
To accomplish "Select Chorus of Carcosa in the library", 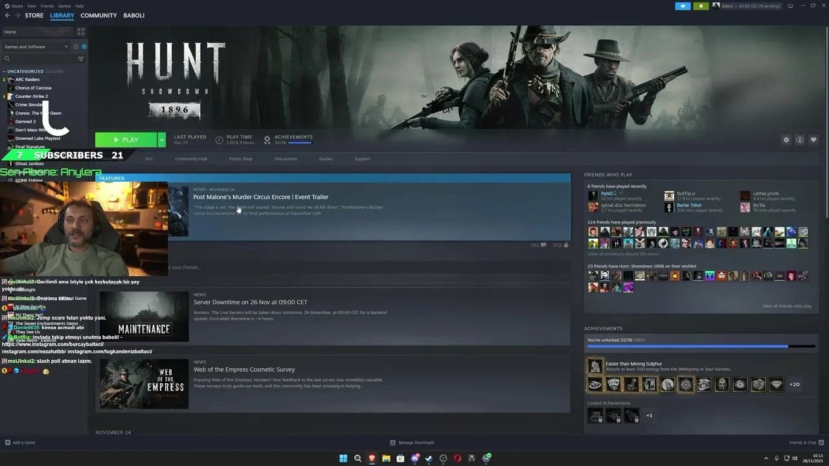I will 33,88.
